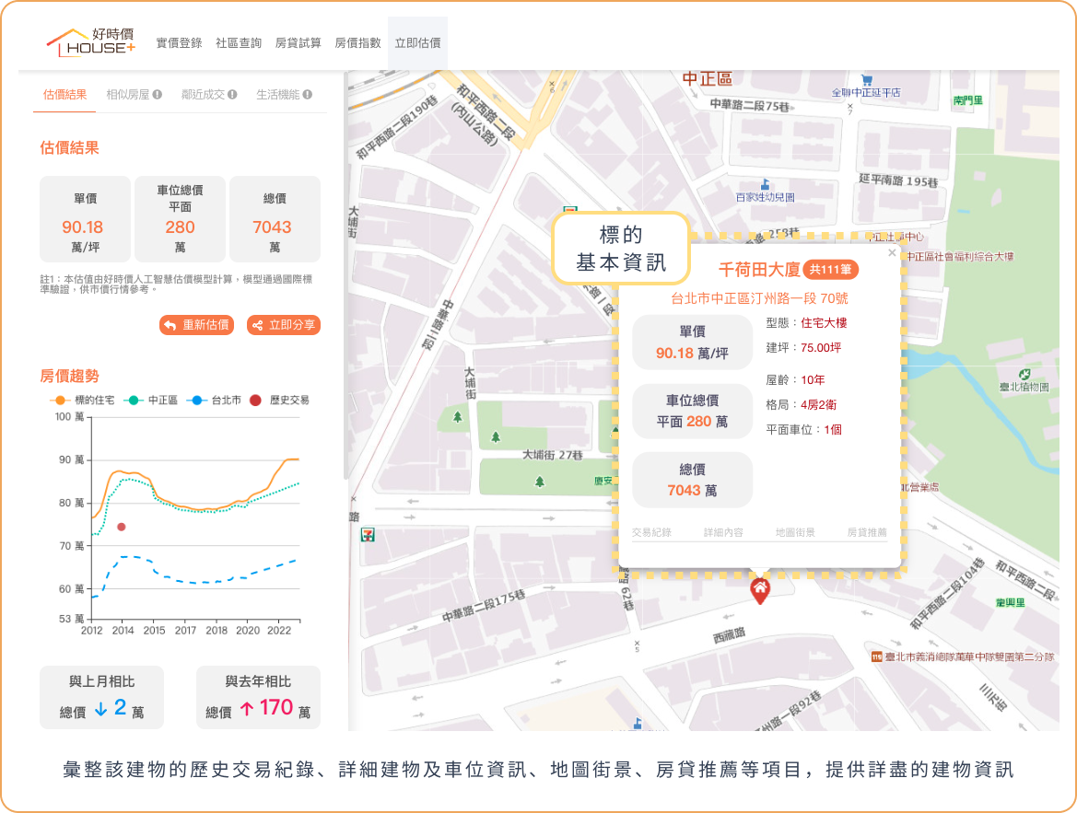Switch to the 估價結果 tab

[64, 94]
